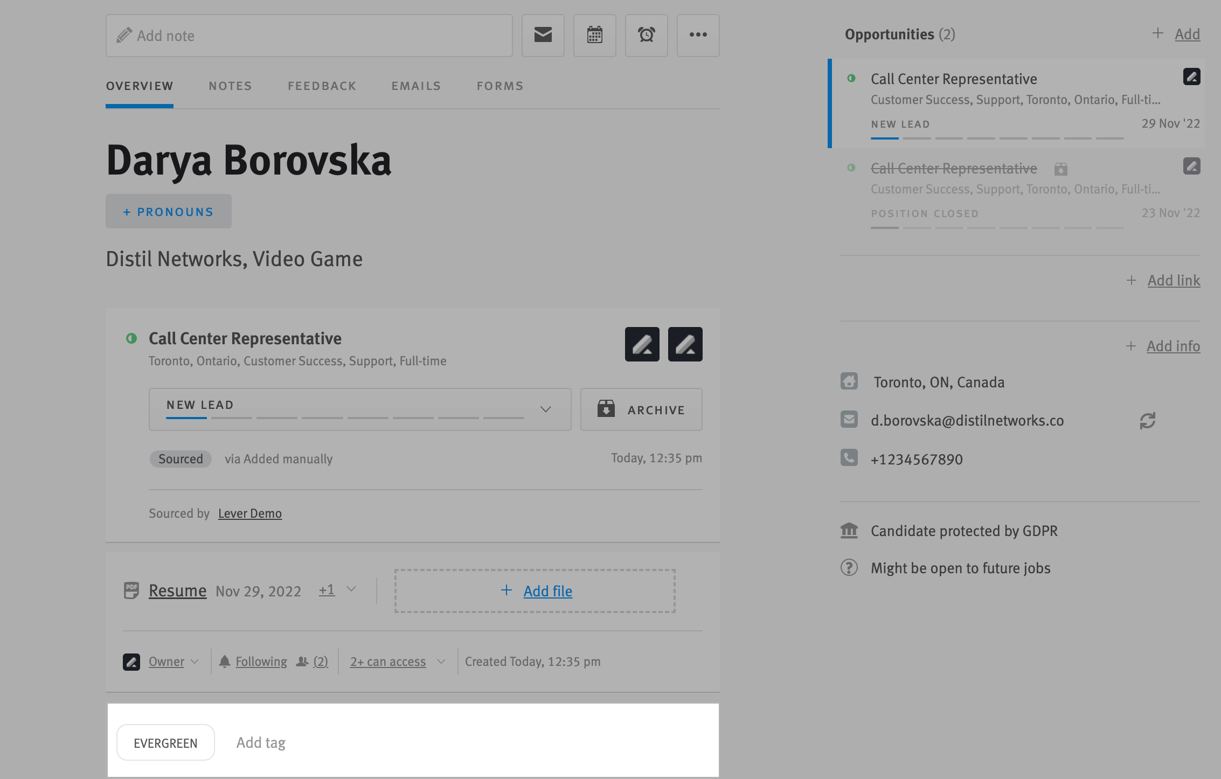Click the alarm clock snooze icon
Image resolution: width=1221 pixels, height=779 pixels.
point(646,35)
